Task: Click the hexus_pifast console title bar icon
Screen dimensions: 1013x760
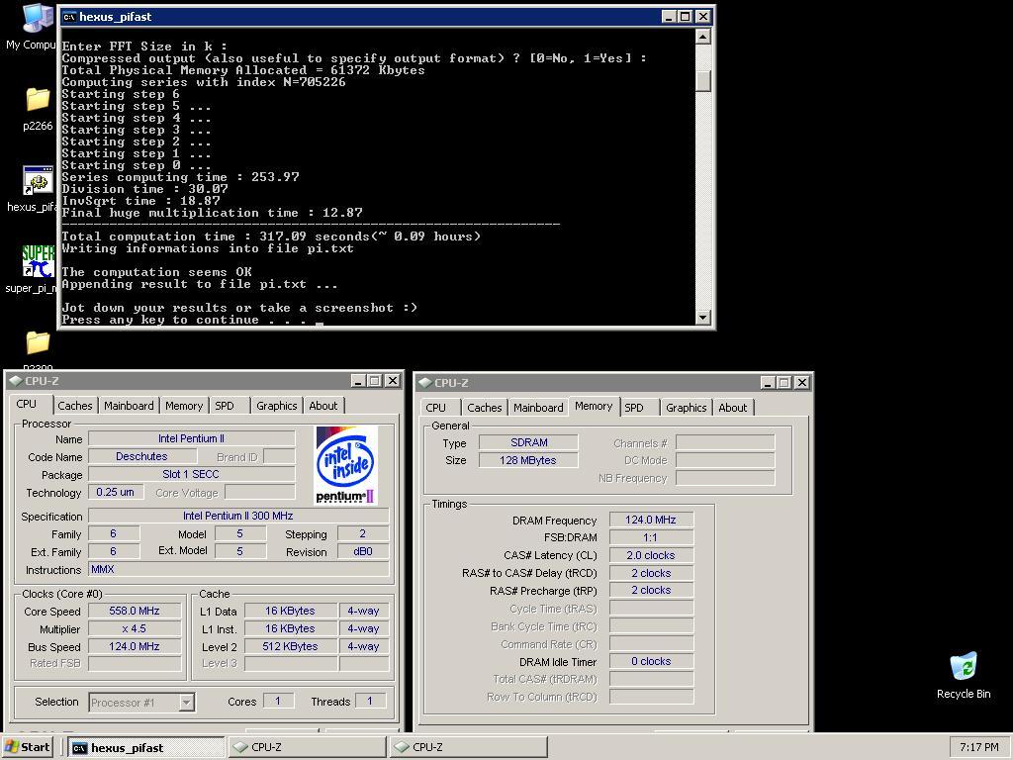Action: [69, 17]
